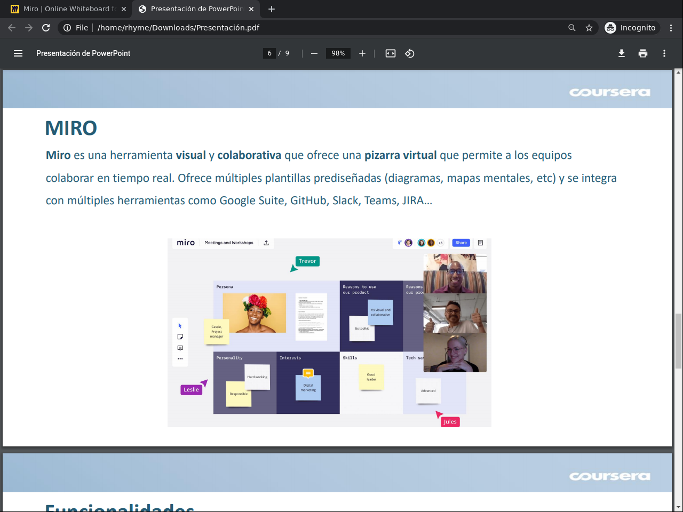The width and height of the screenshot is (683, 512).
Task: Open Chrome customize and control menu
Action: pyautogui.click(x=671, y=28)
